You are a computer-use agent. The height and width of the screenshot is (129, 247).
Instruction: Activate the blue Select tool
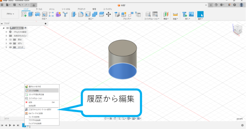click(x=200, y=14)
